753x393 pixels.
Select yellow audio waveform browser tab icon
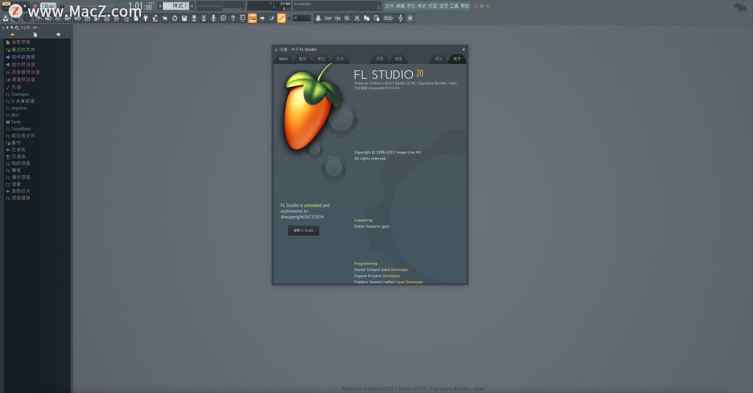(x=12, y=35)
